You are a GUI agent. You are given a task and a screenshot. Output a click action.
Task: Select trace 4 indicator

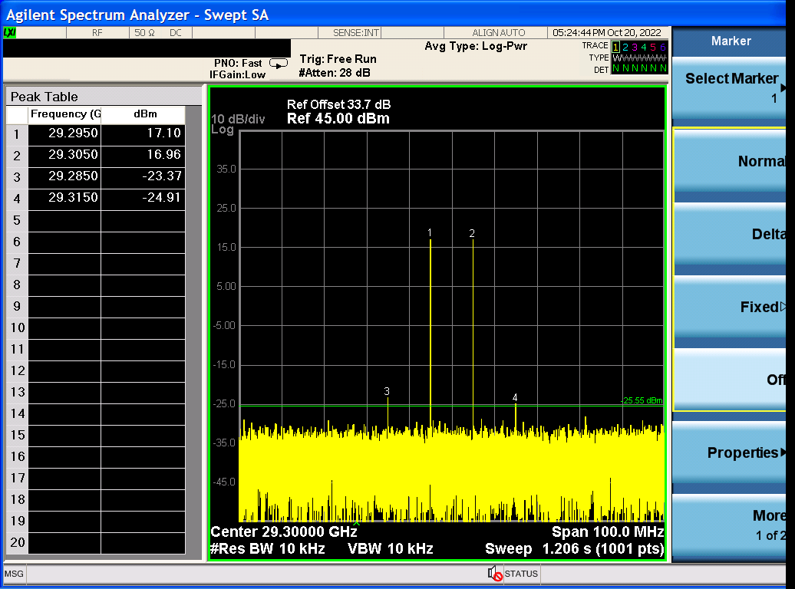(644, 47)
